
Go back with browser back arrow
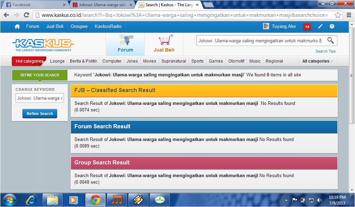(x=6, y=15)
